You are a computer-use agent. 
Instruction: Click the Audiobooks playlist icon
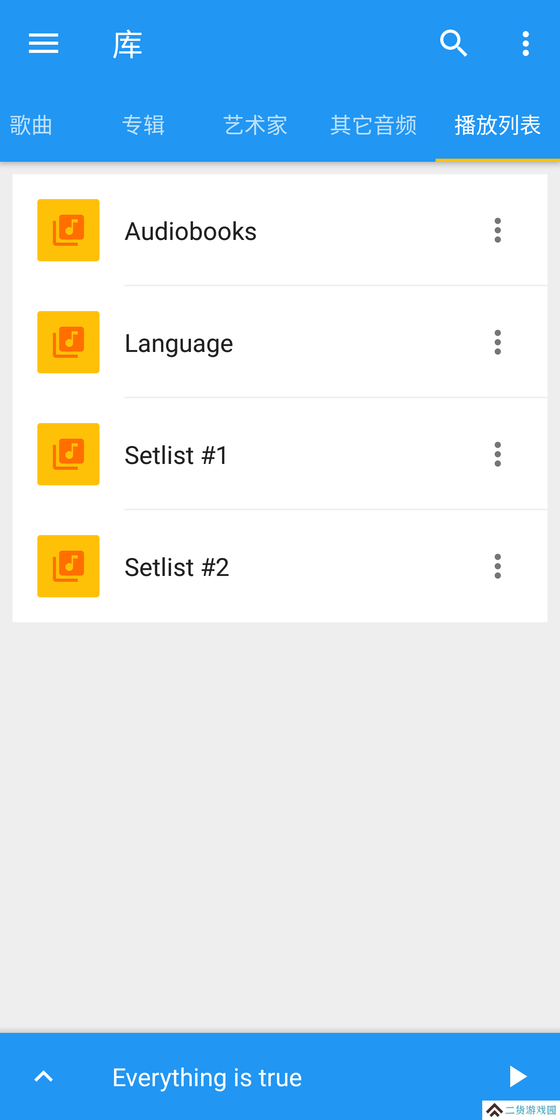pyautogui.click(x=68, y=230)
